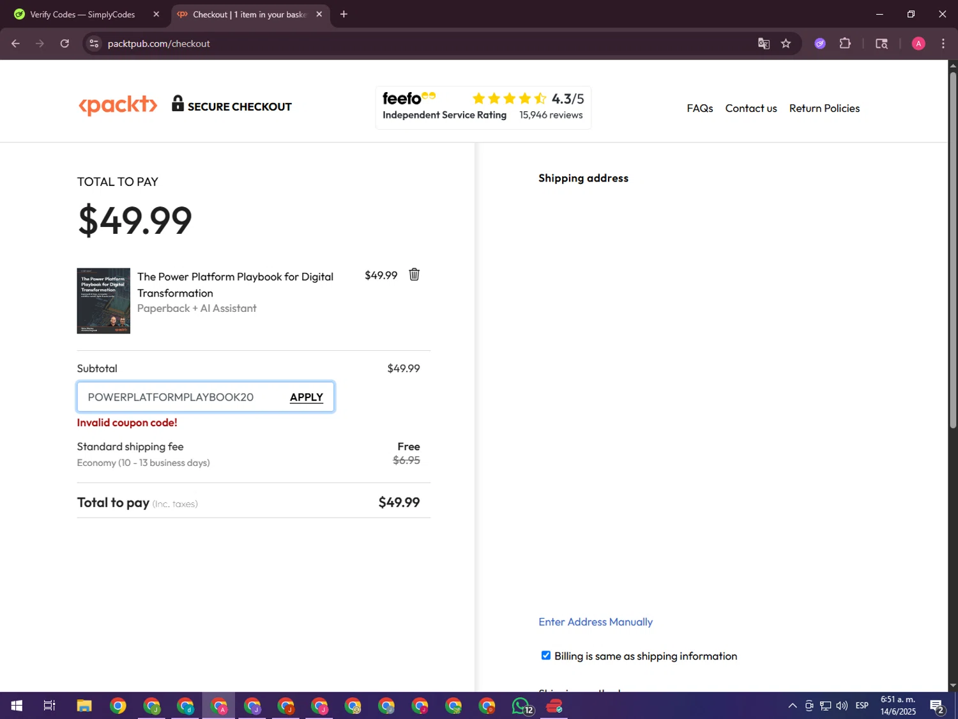The image size is (958, 719).
Task: Click the Standard shipping fee label
Action: pyautogui.click(x=130, y=446)
